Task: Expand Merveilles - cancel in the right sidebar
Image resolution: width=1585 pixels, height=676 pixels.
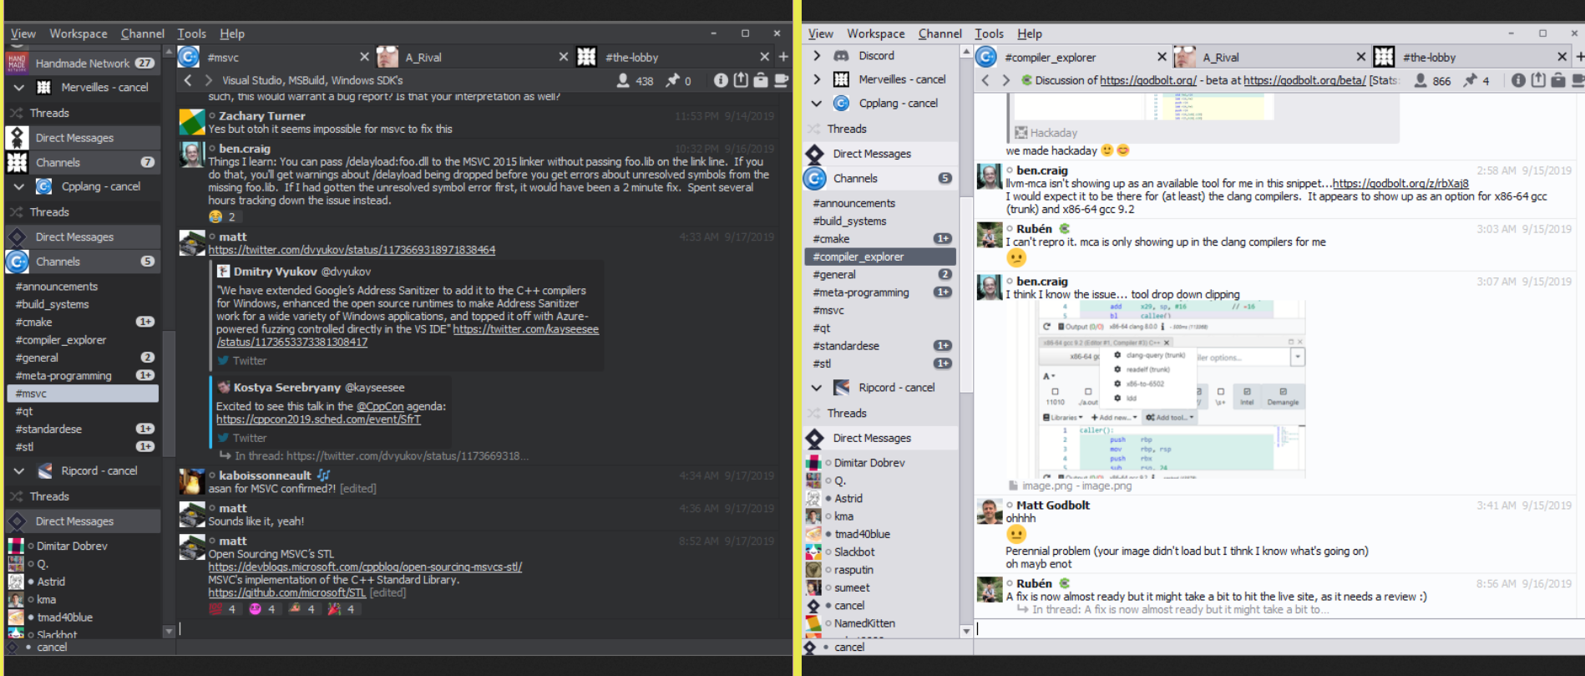Action: coord(817,79)
